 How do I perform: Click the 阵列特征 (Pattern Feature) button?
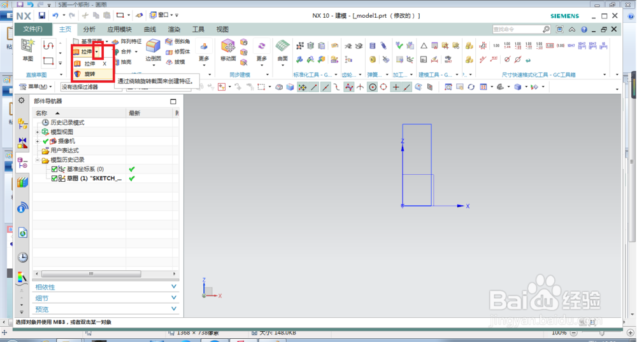[127, 41]
